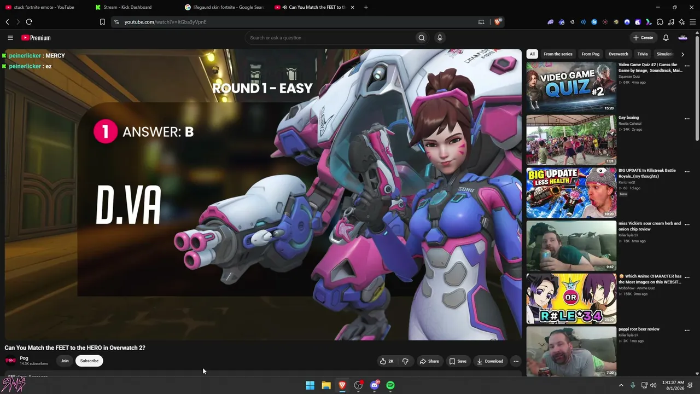700x394 pixels.
Task: Open Discord from the taskbar
Action: coord(375,385)
